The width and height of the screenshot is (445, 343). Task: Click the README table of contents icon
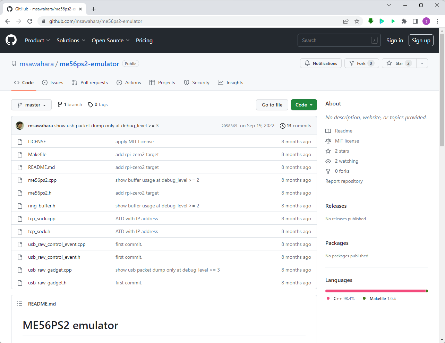(x=20, y=304)
